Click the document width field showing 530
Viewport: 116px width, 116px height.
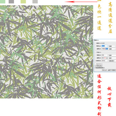(105, 55)
